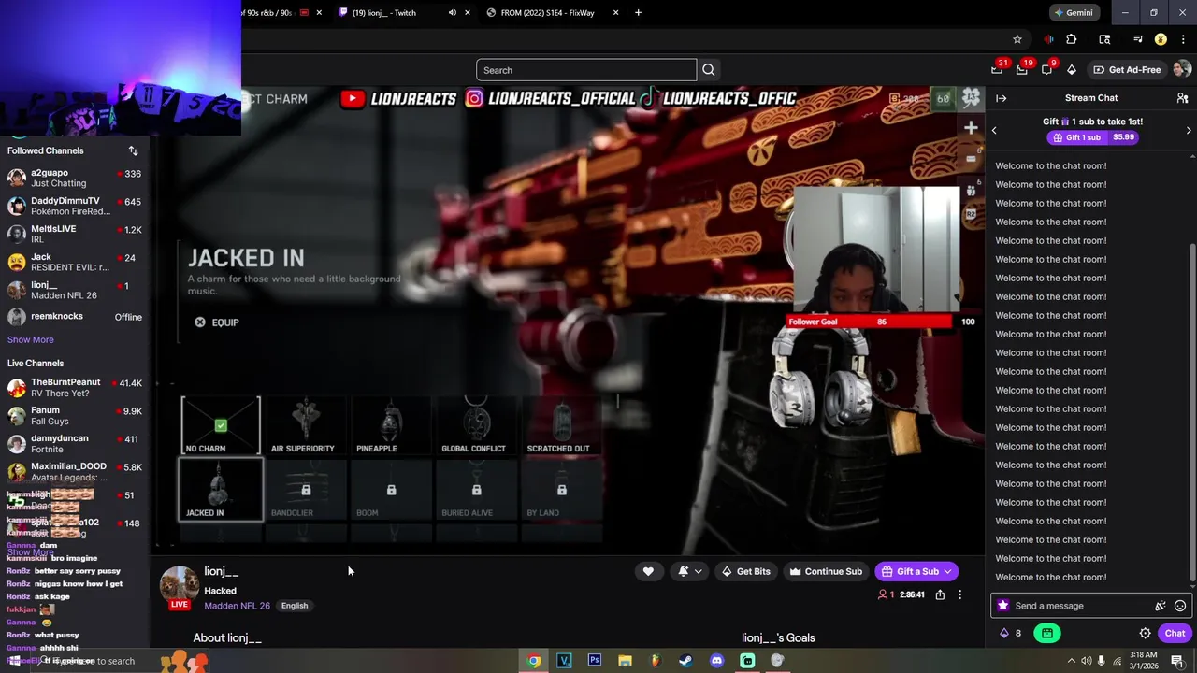Click the Gift a Sub button
The height and width of the screenshot is (673, 1197).
pos(916,571)
